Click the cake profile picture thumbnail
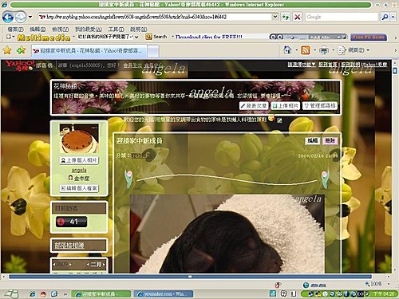 pos(79,139)
